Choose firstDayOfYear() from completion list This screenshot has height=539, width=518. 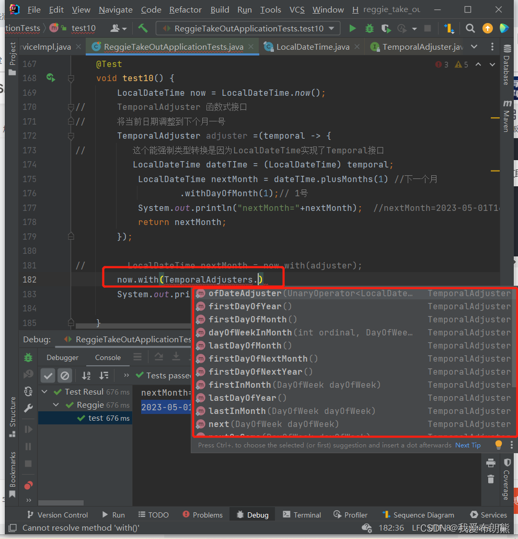click(x=353, y=306)
